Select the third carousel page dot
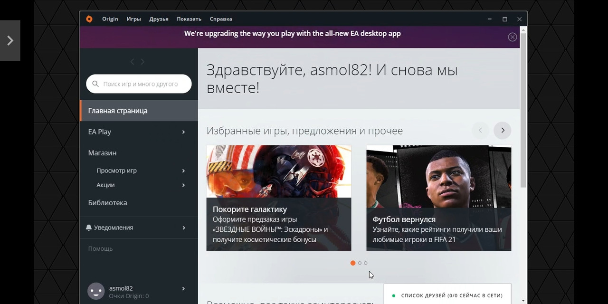 (x=366, y=263)
